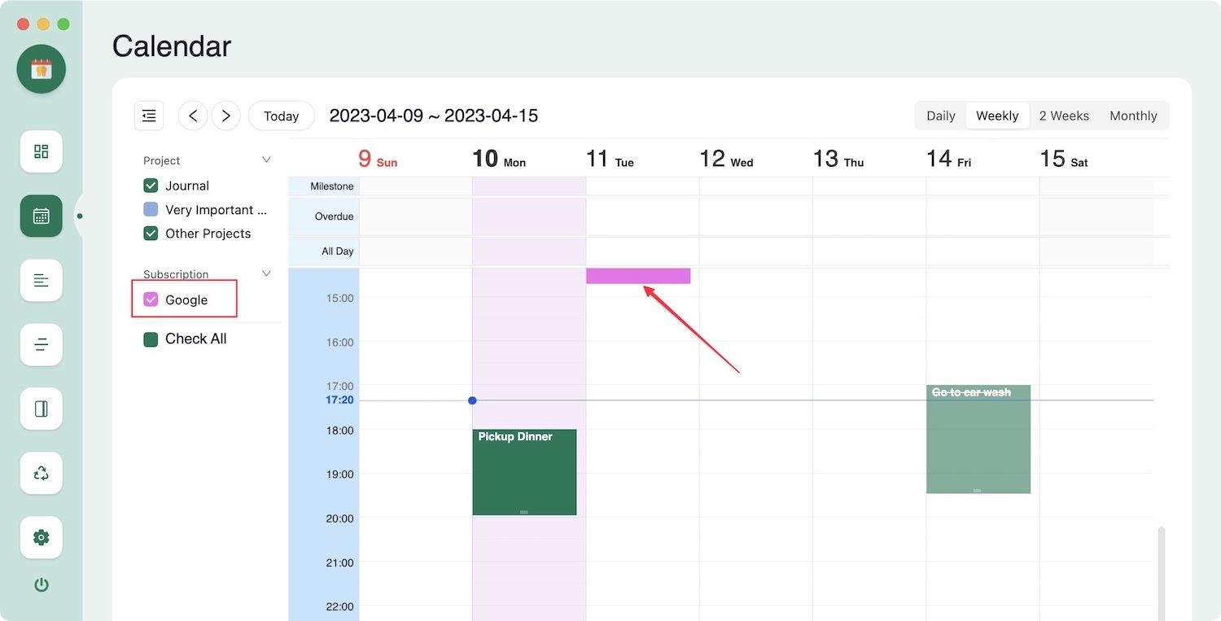Open settings gear icon in sidebar
This screenshot has height=621, width=1221.
pos(42,537)
